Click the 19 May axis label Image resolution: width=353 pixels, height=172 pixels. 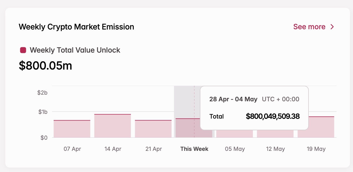[316, 149]
